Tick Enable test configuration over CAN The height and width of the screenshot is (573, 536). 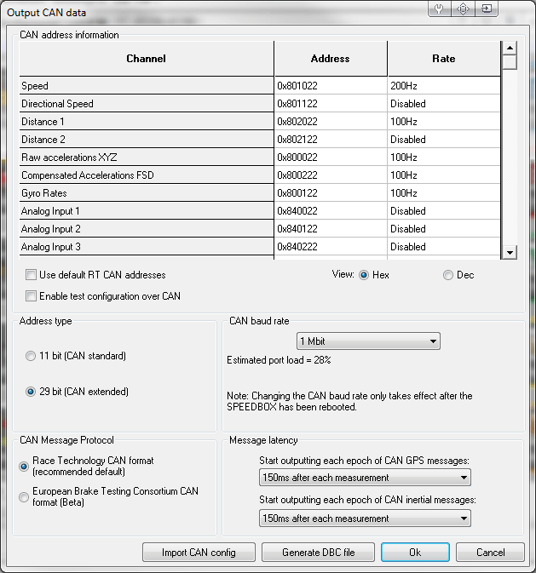click(x=32, y=296)
